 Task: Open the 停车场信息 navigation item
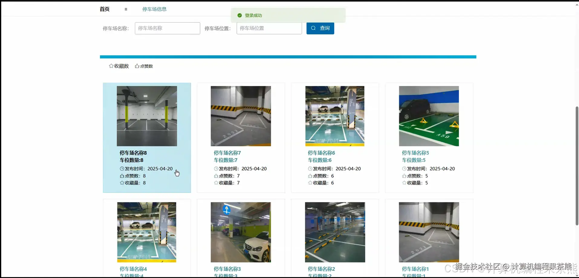[x=155, y=9]
